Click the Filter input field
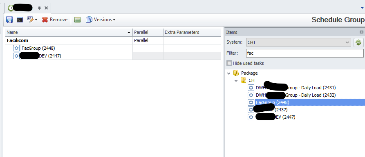The width and height of the screenshot is (365, 157). click(x=305, y=53)
